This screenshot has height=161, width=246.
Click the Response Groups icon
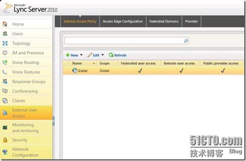click(x=5, y=82)
